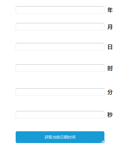126x156 pixels.
Task: Choose the empty box next to 日
Action: 60,47
